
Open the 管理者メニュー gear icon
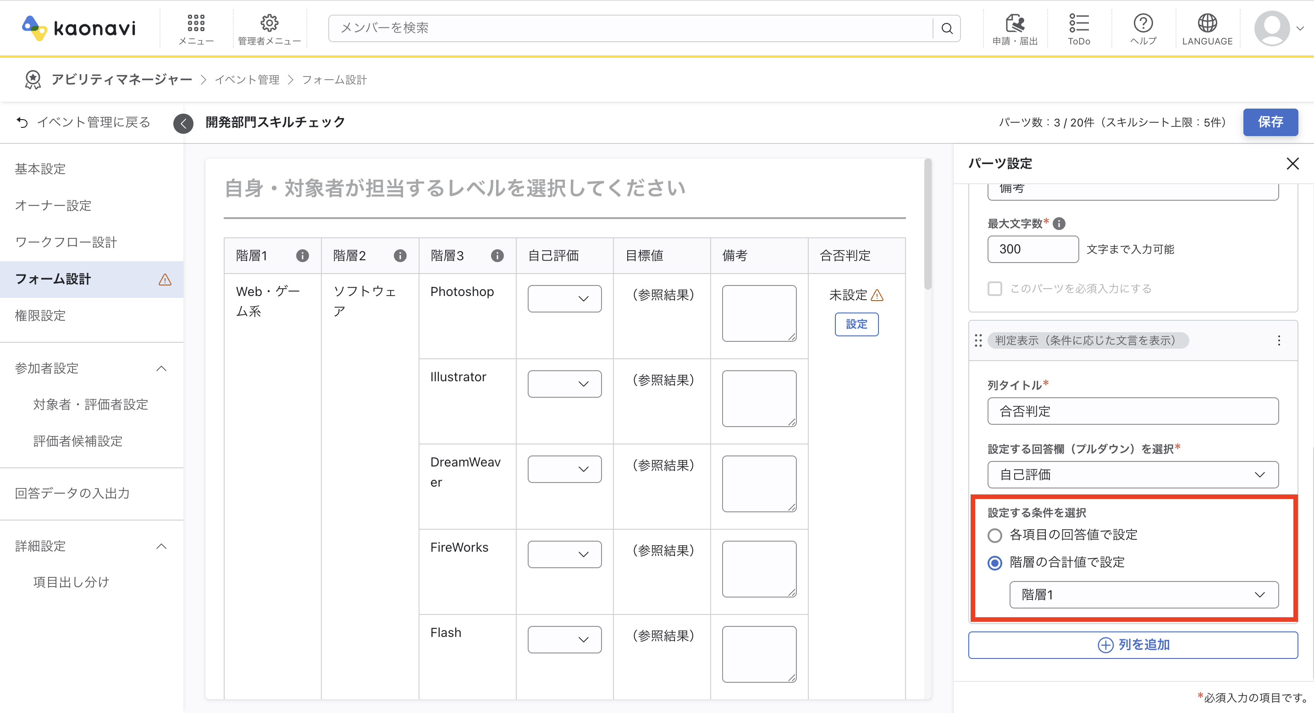pos(269,22)
